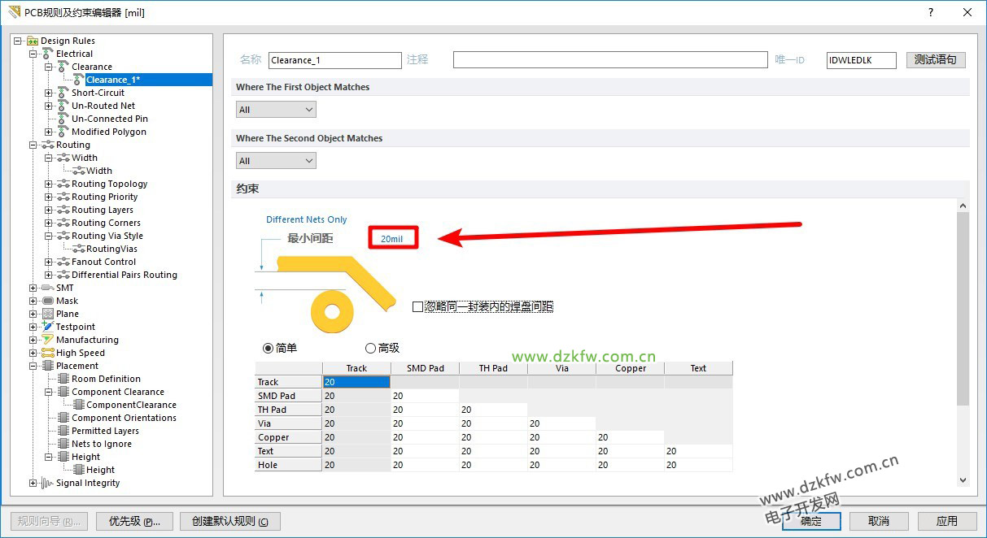Select the 高级 (advanced) radio button

[370, 348]
